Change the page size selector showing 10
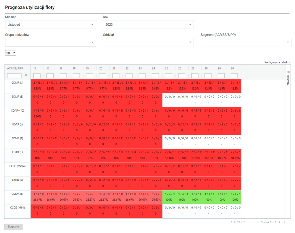Screen dimensions: 295x233 coord(10,53)
